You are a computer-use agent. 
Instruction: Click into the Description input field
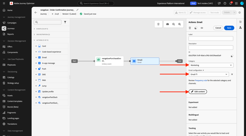pyautogui.click(x=211, y=48)
